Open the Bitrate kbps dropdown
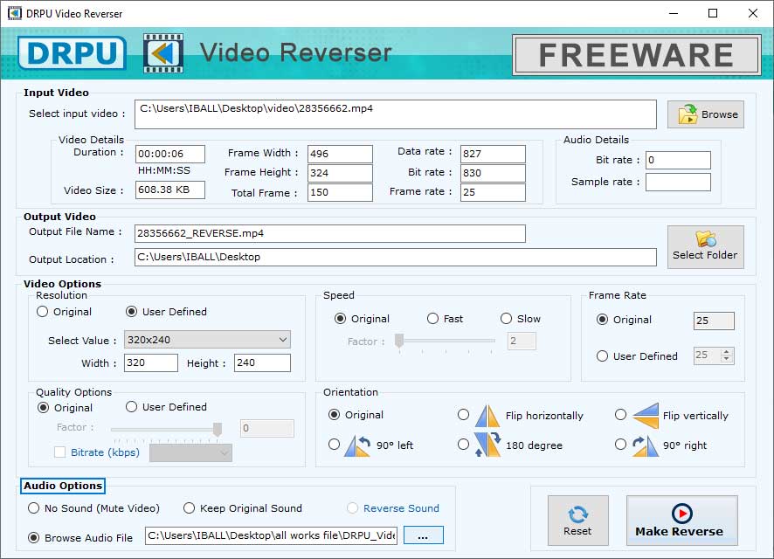774x559 pixels. click(x=190, y=453)
